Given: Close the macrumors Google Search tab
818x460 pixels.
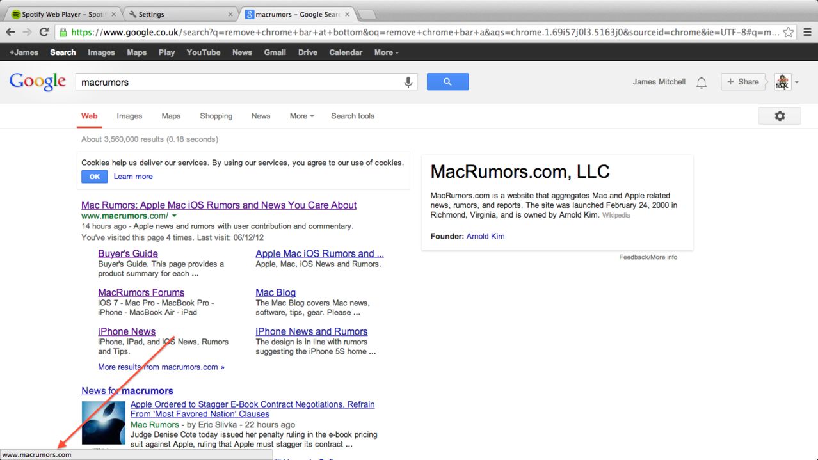Looking at the screenshot, I should [346, 14].
